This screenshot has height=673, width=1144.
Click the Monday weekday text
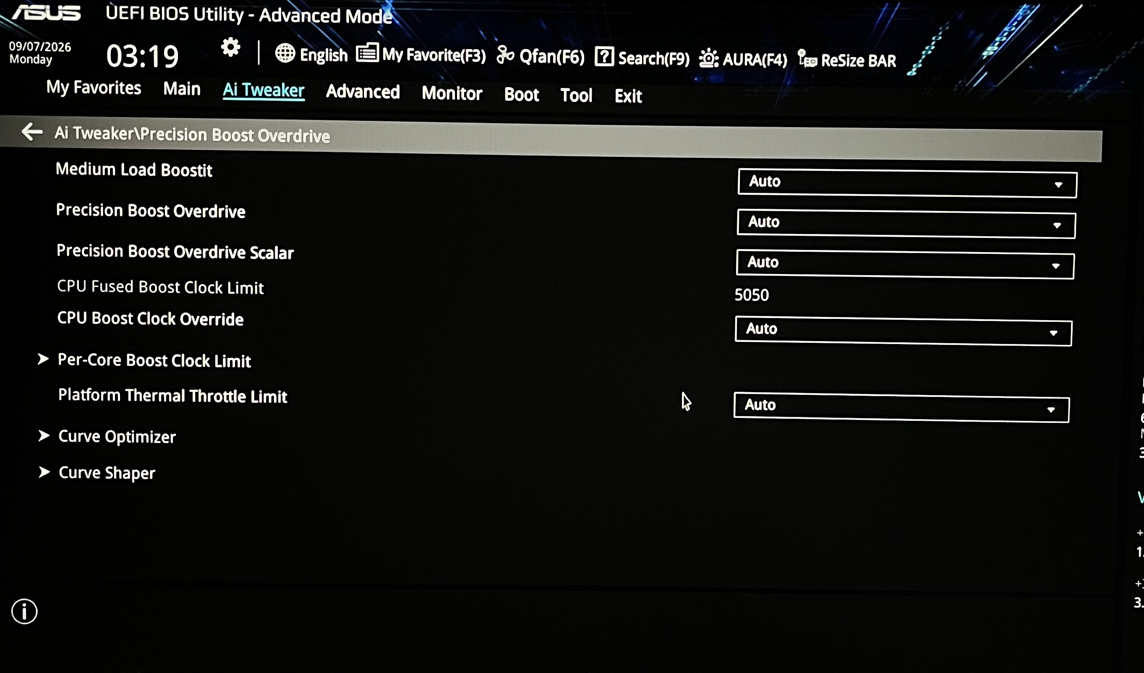[x=31, y=60]
